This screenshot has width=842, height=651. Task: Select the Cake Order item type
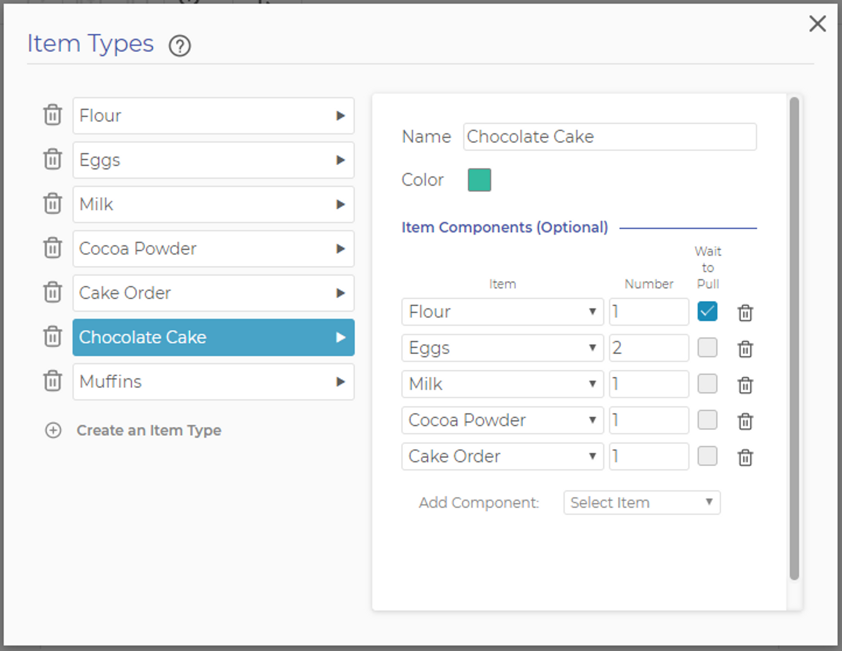point(213,293)
